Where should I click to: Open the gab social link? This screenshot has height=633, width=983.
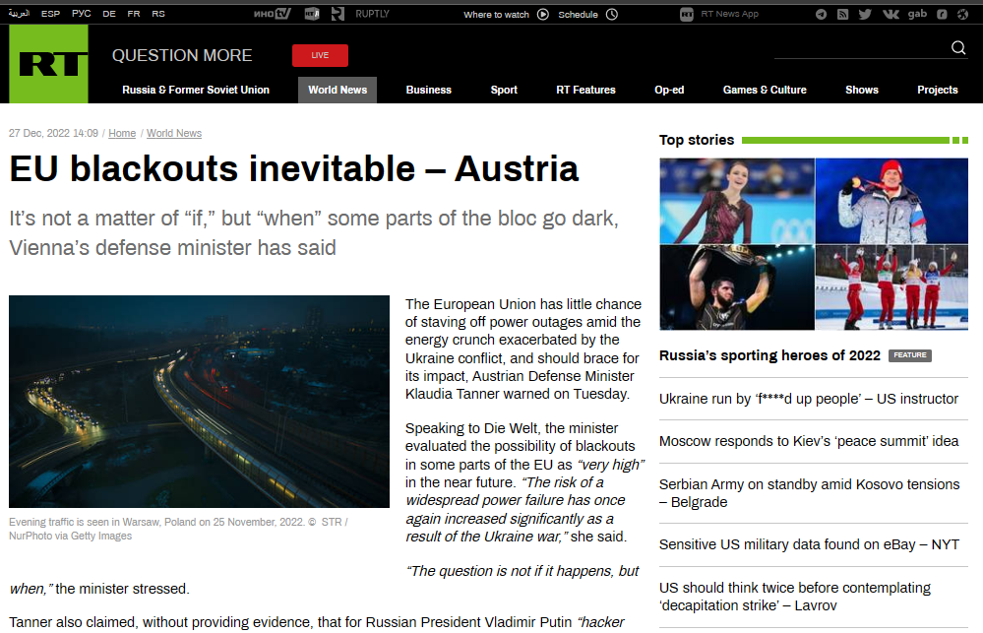coord(917,14)
